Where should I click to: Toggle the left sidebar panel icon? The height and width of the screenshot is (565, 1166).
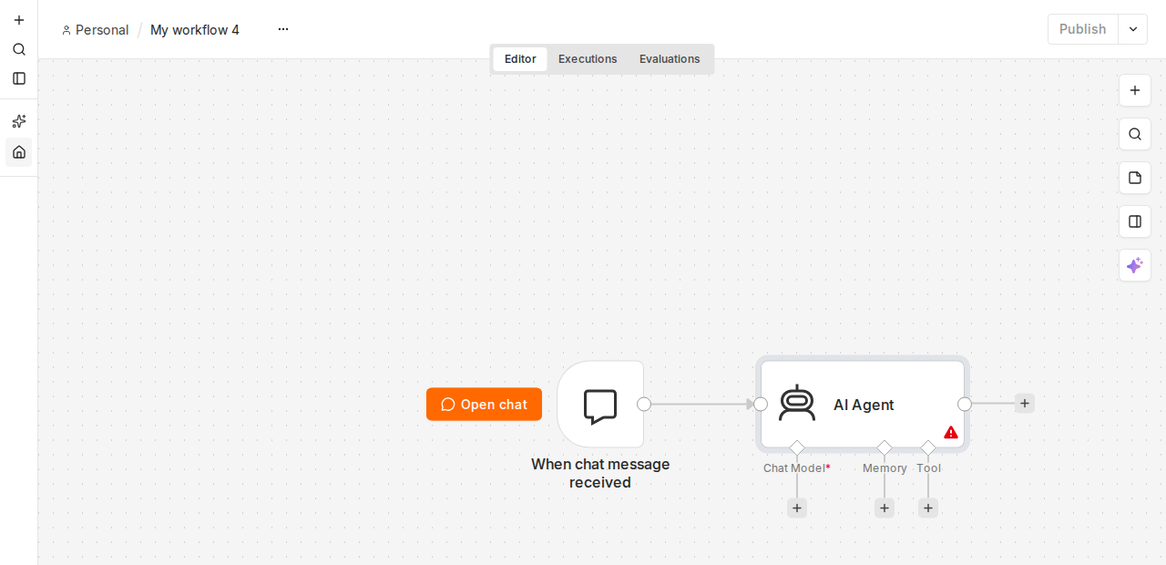point(19,78)
